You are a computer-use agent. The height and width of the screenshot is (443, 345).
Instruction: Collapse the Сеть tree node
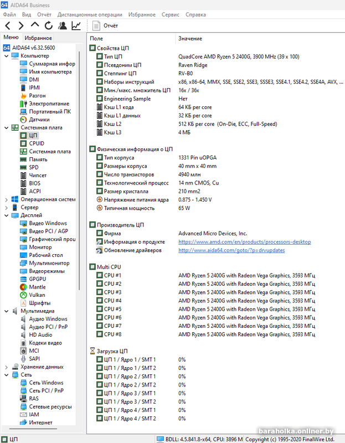point(6,375)
